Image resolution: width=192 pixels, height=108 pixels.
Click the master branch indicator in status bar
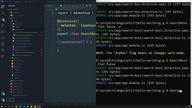tap(5, 104)
